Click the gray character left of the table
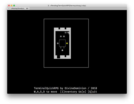The height and width of the screenshot is (104, 134). click(58, 43)
